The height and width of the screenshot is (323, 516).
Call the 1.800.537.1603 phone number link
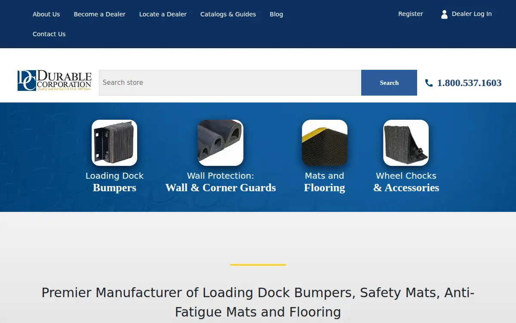click(x=469, y=83)
